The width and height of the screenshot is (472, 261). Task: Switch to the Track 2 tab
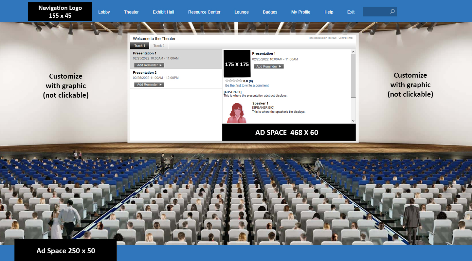pyautogui.click(x=159, y=46)
